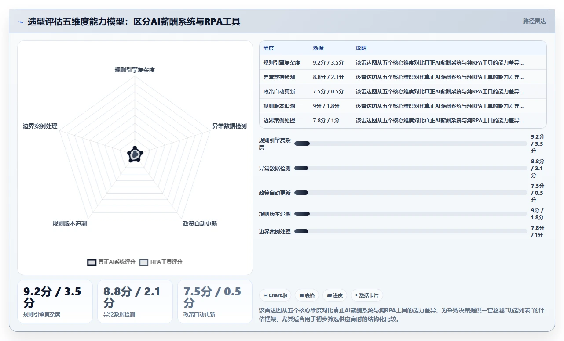Open the 7.5分 / 0.5分 政策自动更新 card
This screenshot has width=564, height=341.
pos(215,302)
